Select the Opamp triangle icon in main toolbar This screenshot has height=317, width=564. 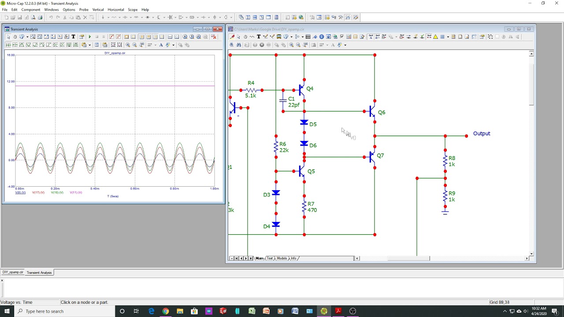[181, 17]
